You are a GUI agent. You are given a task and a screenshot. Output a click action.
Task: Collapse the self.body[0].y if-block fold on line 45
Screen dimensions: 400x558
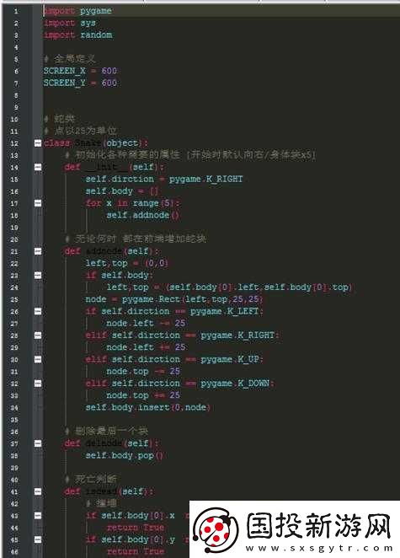click(x=38, y=539)
